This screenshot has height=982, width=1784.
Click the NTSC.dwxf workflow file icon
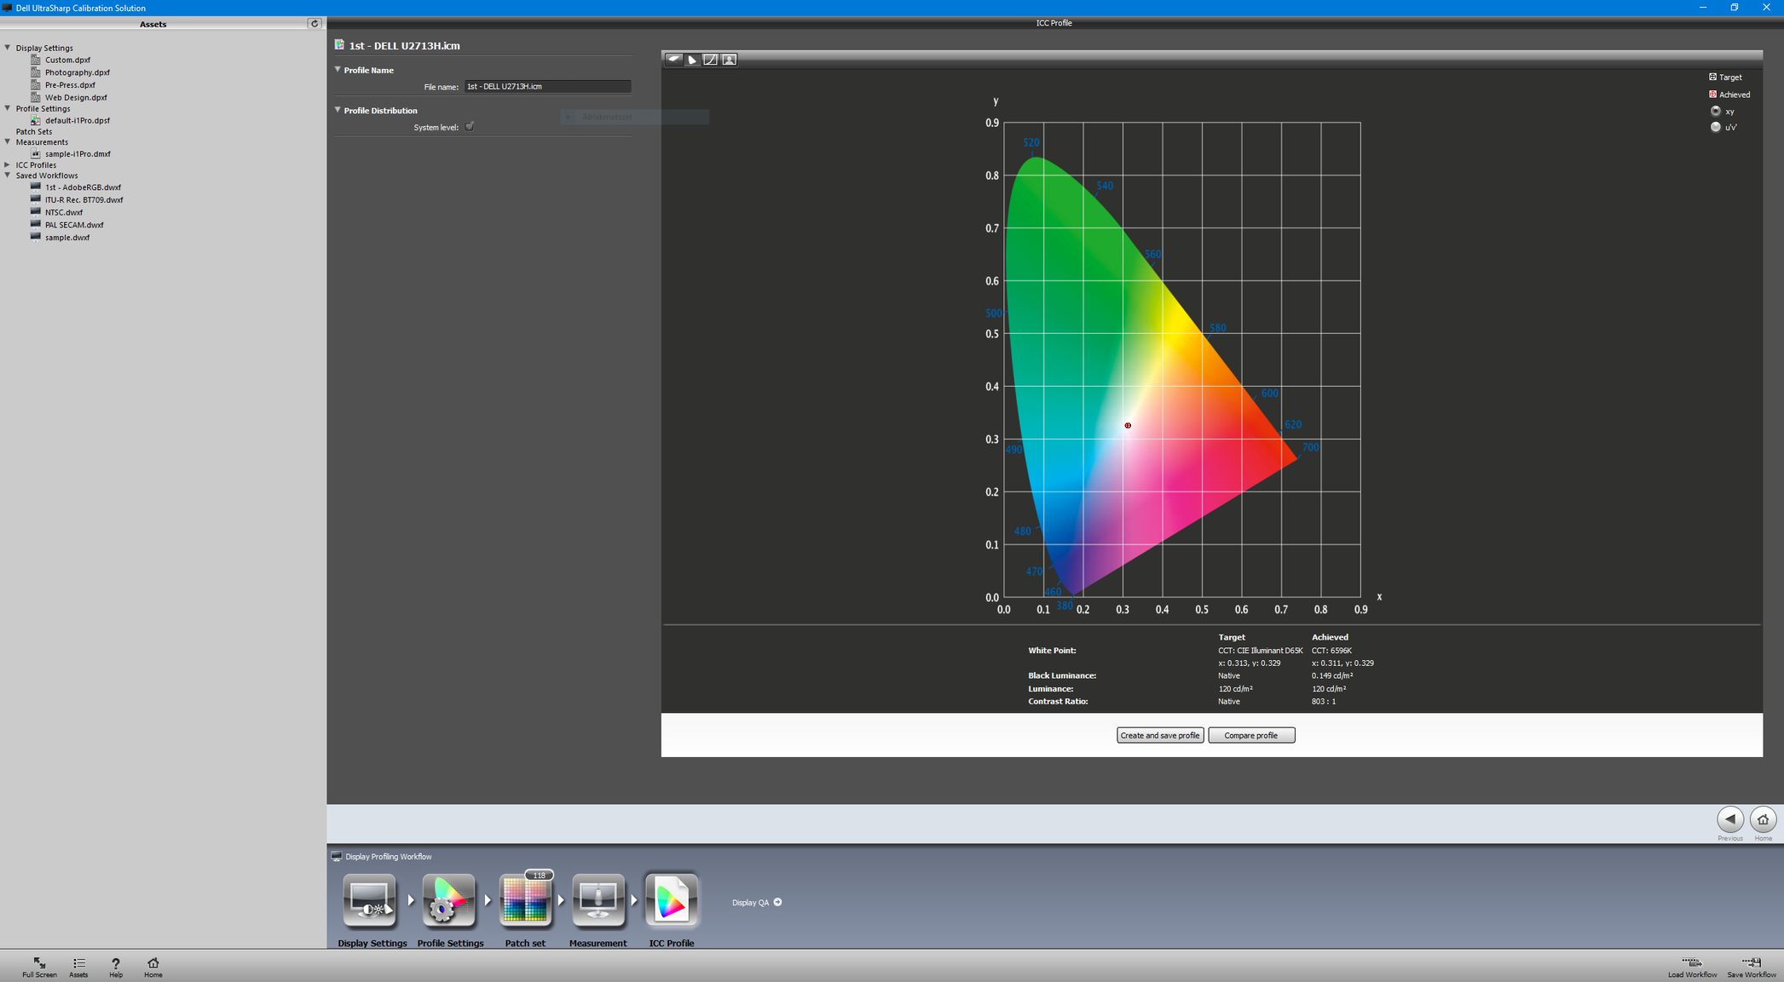pos(36,211)
